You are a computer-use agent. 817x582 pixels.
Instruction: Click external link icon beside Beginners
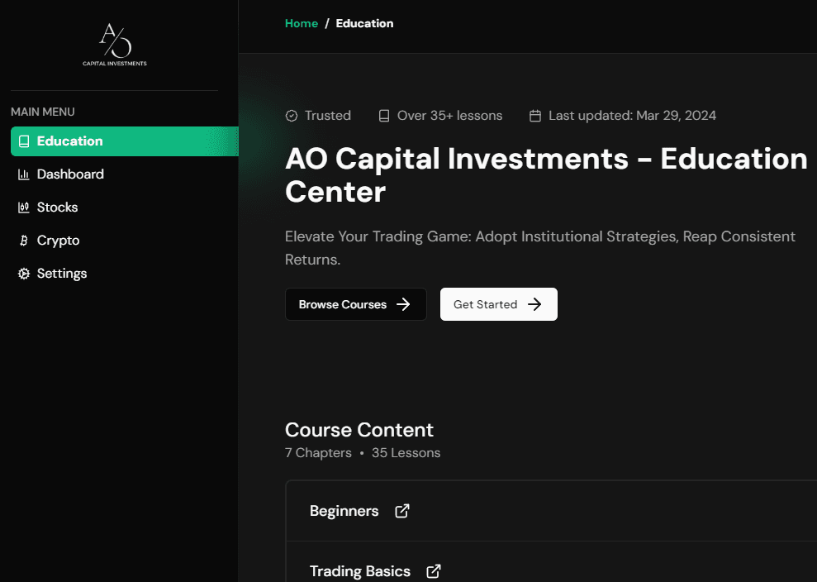(402, 511)
